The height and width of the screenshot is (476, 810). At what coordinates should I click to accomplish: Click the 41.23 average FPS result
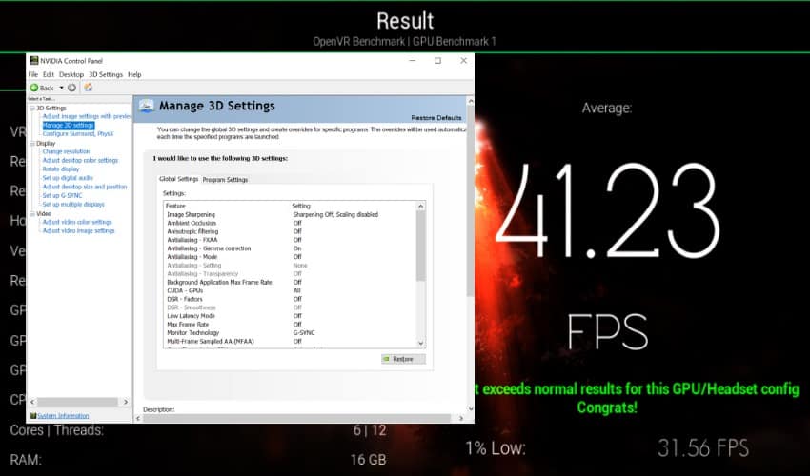[607, 211]
